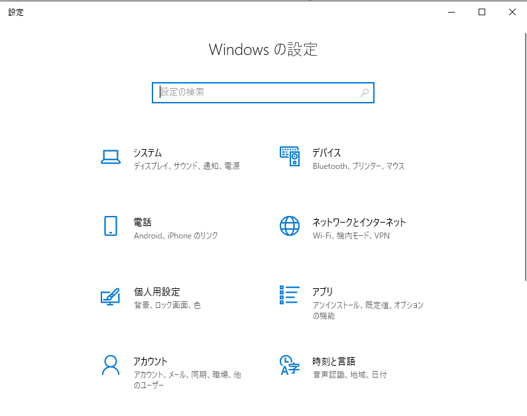Open the デバイス keyboard and speaker icon

[290, 156]
